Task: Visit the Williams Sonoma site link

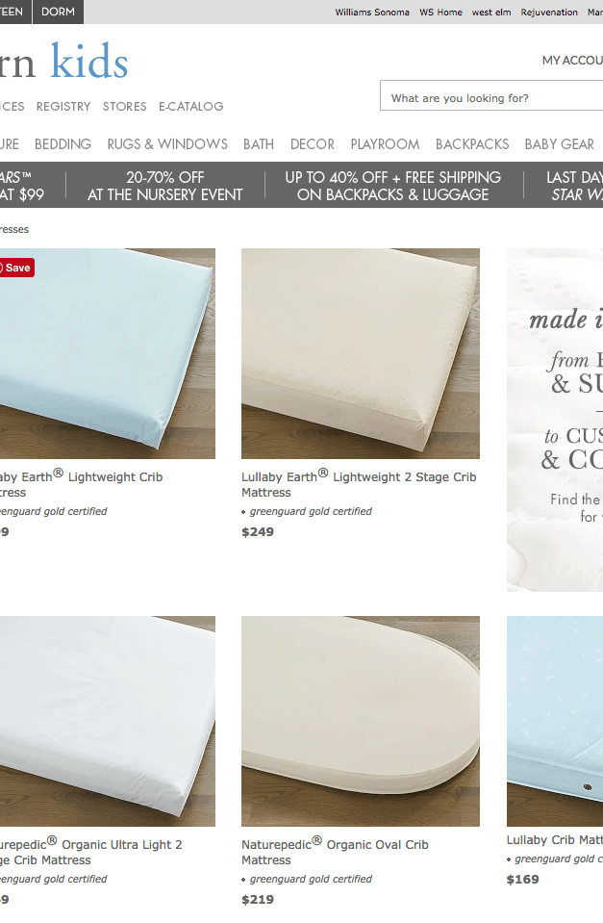Action: pos(372,12)
